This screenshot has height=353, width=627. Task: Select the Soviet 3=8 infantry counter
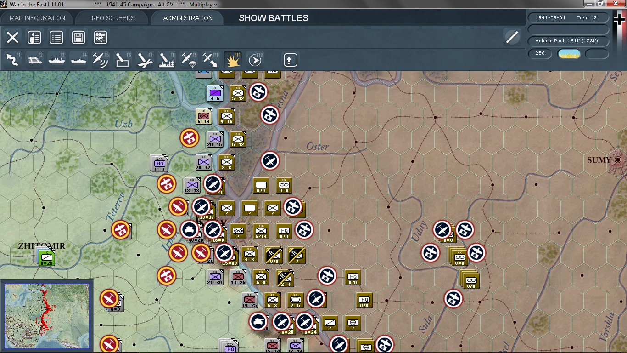pyautogui.click(x=226, y=162)
